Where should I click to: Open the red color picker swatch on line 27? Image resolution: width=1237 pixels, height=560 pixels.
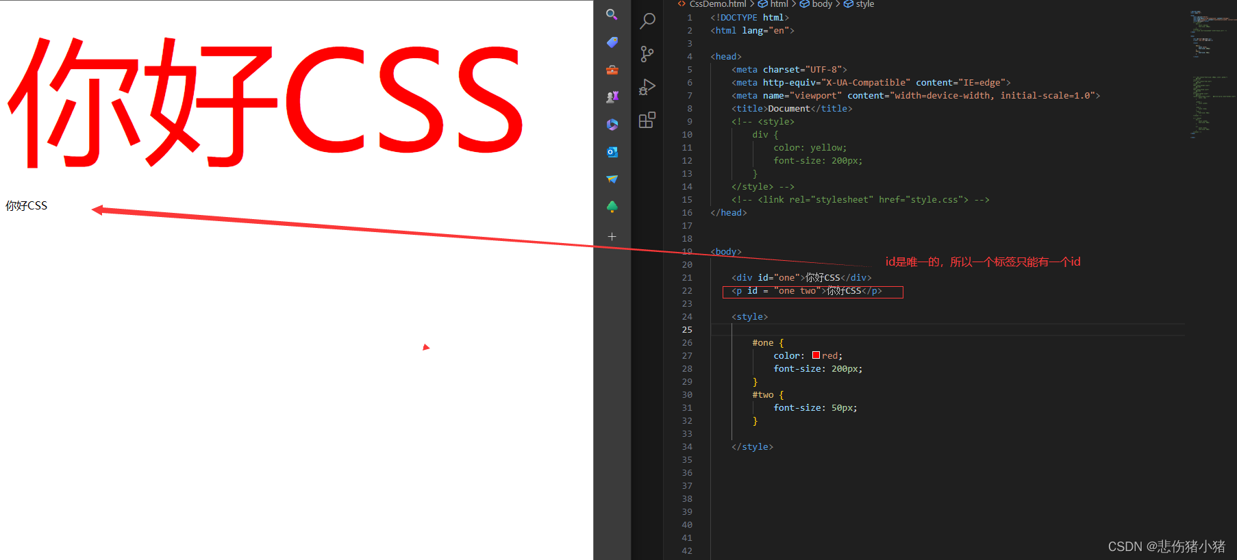pyautogui.click(x=816, y=355)
